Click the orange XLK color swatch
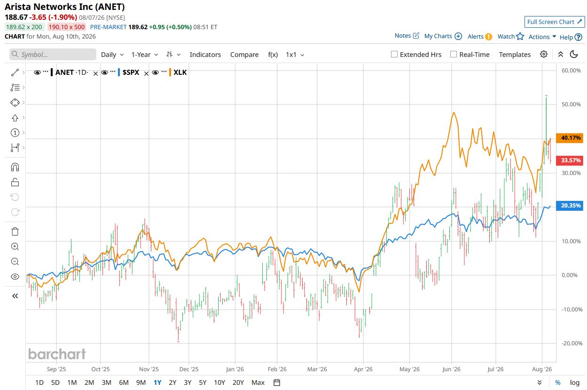The height and width of the screenshot is (390, 587). point(170,72)
